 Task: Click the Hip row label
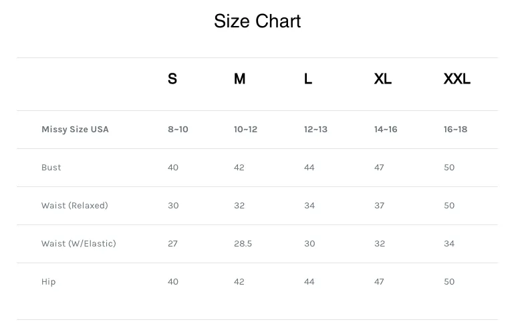[x=48, y=282]
